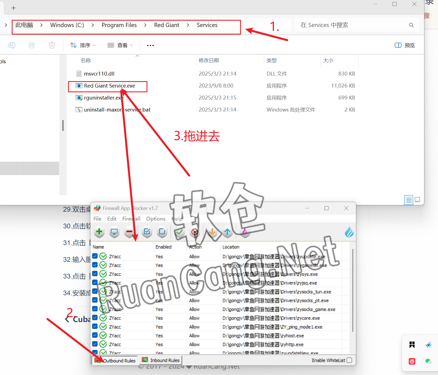Open the red NetEase Cloud Music tray icon
Image resolution: width=438 pixels, height=375 pixels.
412,361
